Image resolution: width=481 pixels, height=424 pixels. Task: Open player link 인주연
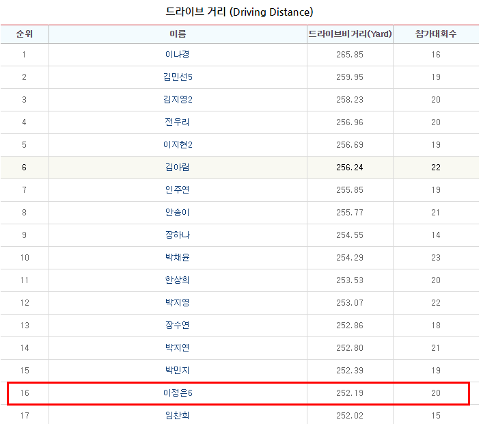[178, 190]
